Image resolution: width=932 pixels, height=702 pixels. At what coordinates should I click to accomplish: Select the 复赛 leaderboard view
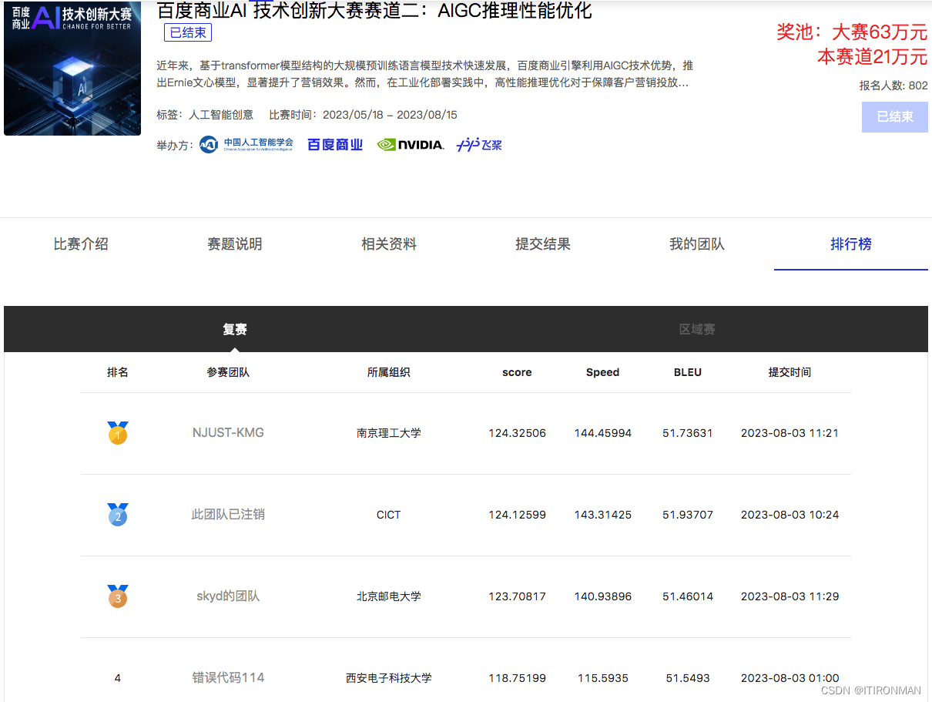click(x=235, y=329)
